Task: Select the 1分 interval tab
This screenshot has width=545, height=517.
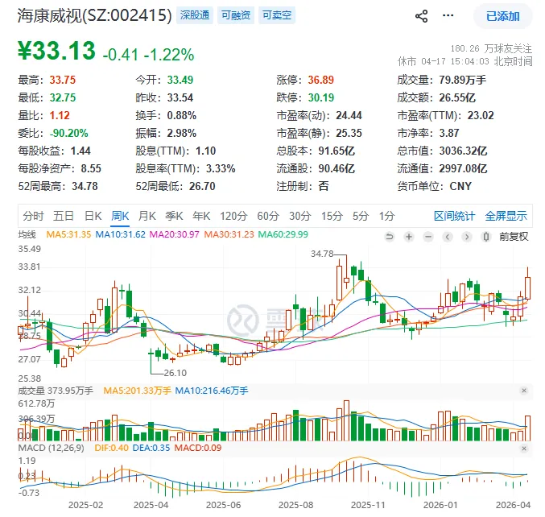Action: click(386, 216)
